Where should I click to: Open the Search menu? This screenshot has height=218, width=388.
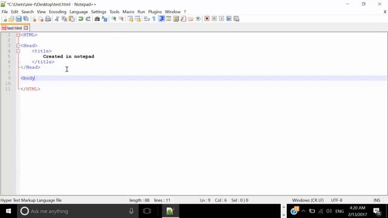[x=27, y=12]
